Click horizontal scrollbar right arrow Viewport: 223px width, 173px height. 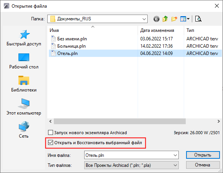219,121
